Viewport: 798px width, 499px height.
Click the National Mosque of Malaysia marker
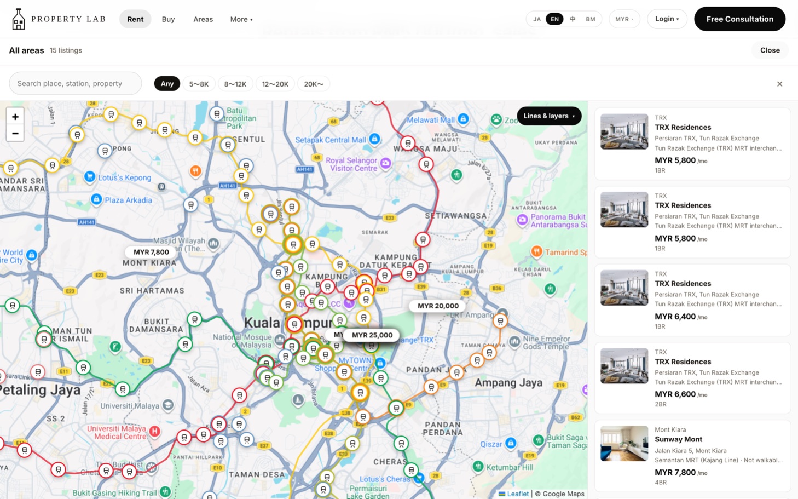(280, 340)
